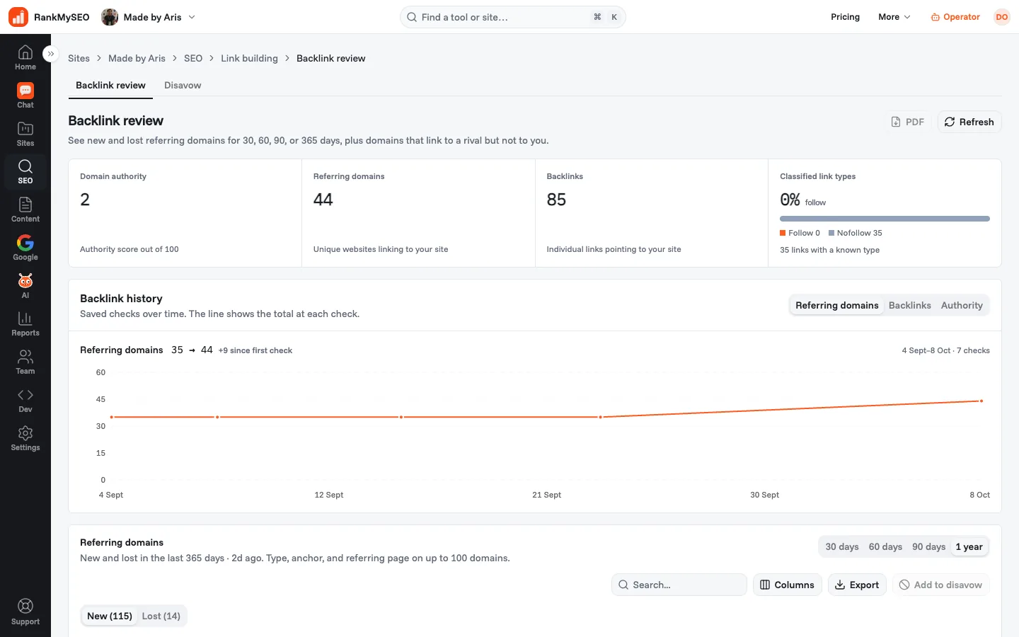Click the first chart data point at 4 Sept
The width and height of the screenshot is (1019, 637).
click(112, 418)
